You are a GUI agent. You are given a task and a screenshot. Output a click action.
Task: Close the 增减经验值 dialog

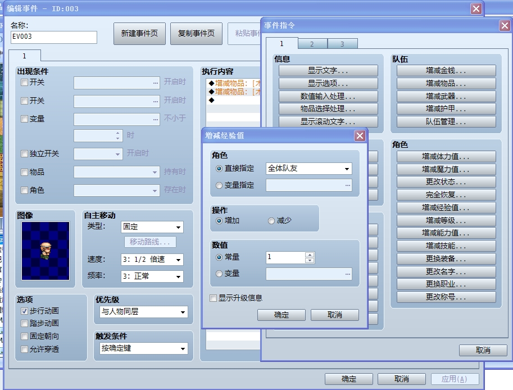(360, 136)
